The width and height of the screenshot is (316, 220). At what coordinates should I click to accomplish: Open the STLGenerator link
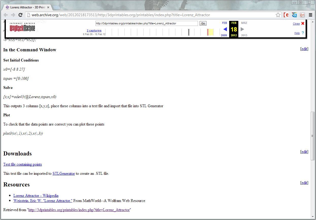pos(64,174)
